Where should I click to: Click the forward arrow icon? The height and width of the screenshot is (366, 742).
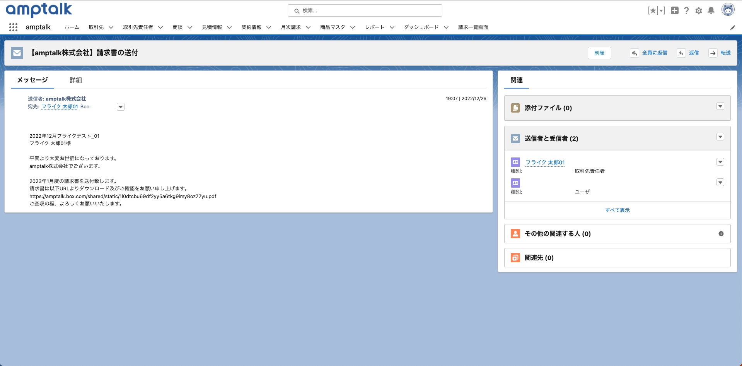[x=713, y=53]
